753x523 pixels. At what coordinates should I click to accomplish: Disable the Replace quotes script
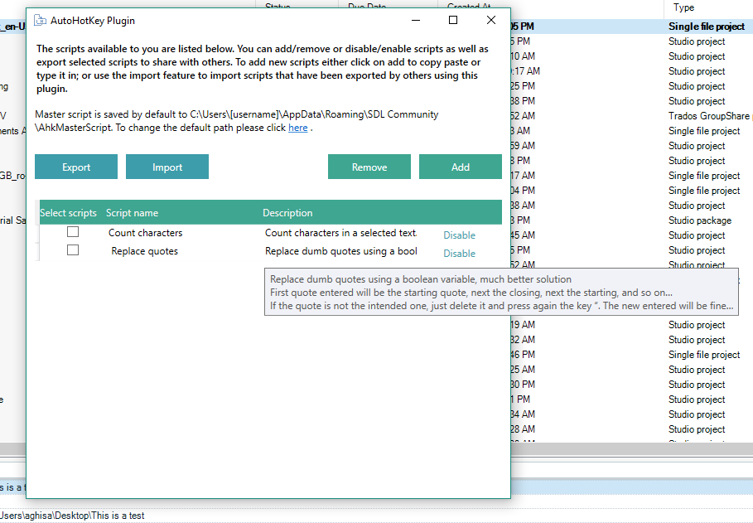click(x=459, y=254)
